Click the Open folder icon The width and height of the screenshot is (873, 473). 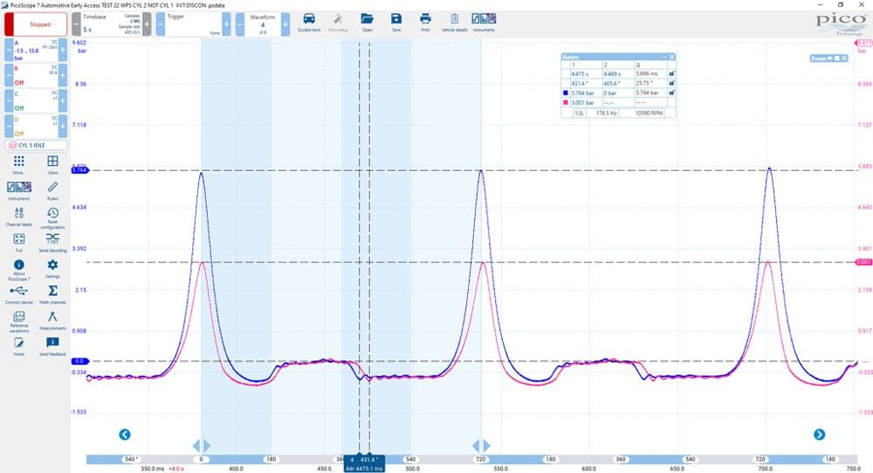[x=367, y=23]
